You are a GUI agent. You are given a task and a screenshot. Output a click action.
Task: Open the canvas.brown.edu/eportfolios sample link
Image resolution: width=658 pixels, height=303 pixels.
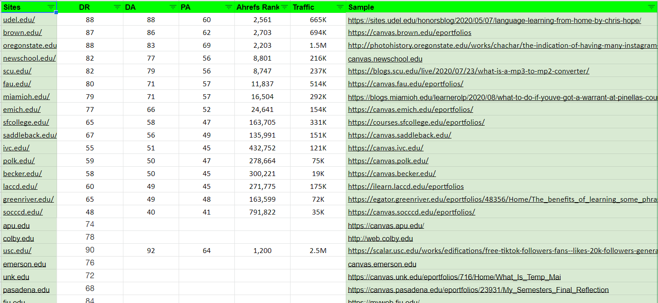(409, 33)
